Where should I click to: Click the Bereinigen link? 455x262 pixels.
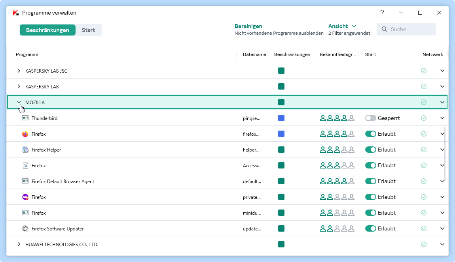tap(248, 26)
